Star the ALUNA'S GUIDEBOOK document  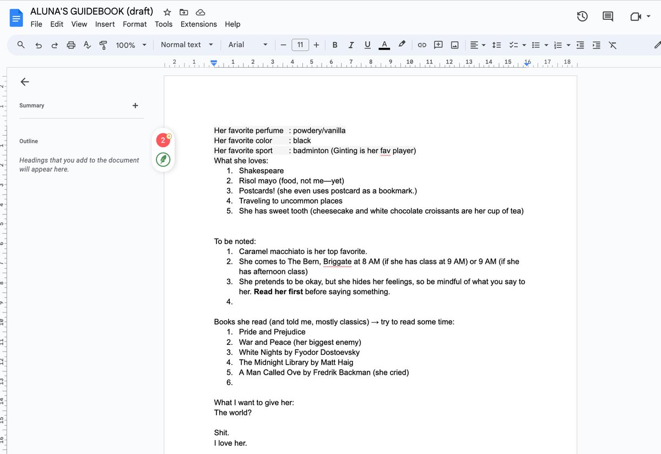click(167, 12)
